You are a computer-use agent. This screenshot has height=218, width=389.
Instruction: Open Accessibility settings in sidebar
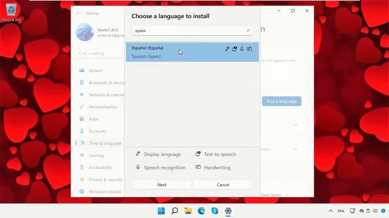click(x=100, y=168)
